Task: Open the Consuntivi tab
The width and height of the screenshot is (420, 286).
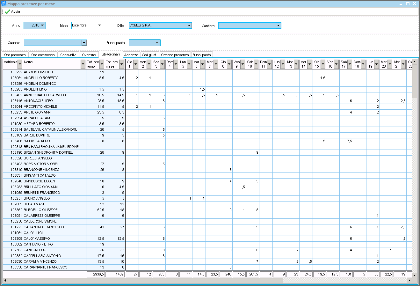Action: point(68,55)
